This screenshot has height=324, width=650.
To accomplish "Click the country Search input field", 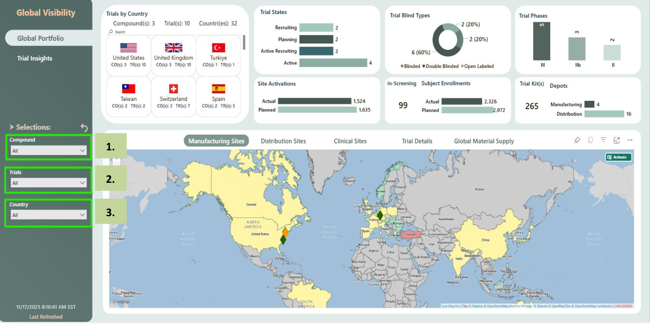I will tap(132, 32).
